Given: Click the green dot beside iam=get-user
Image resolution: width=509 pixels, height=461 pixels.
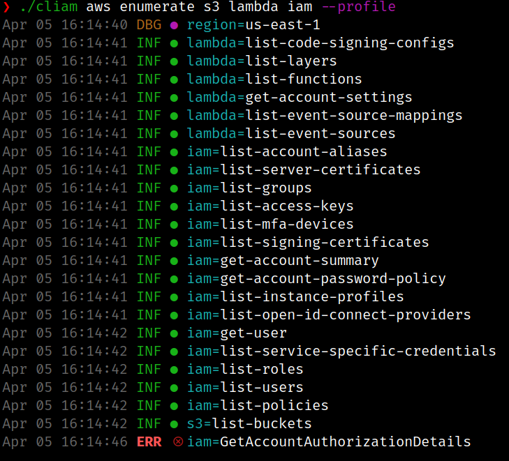Looking at the screenshot, I should (174, 333).
